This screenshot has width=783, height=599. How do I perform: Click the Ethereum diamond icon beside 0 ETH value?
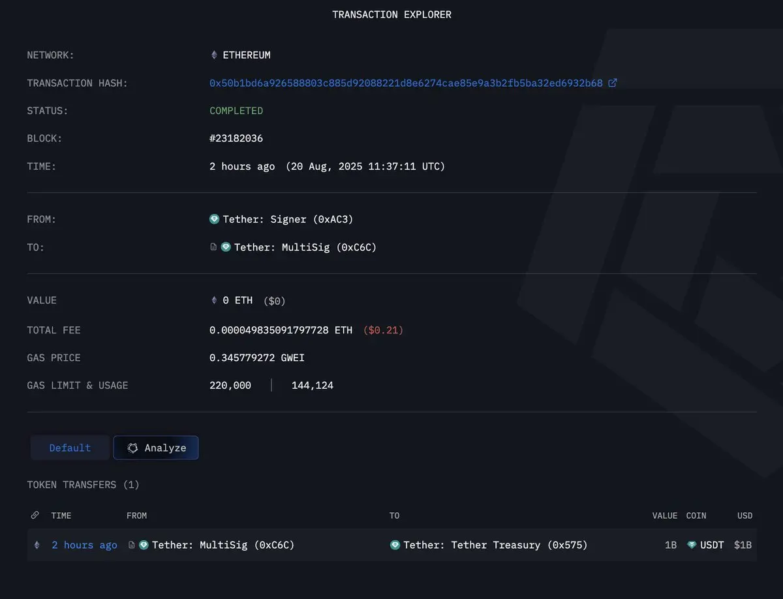[x=214, y=301]
